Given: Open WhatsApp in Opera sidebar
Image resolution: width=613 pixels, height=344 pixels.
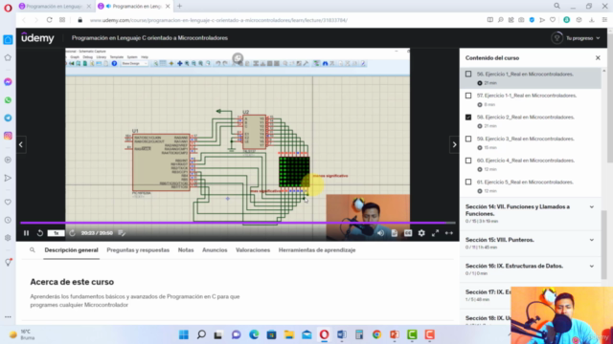Looking at the screenshot, I should pyautogui.click(x=8, y=100).
